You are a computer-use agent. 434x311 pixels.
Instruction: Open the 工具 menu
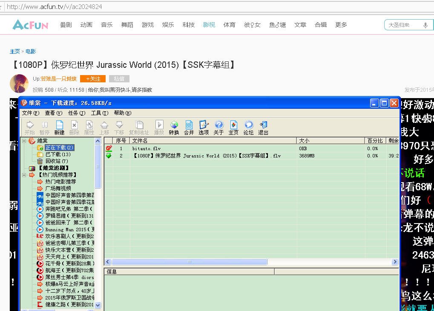(x=99, y=113)
